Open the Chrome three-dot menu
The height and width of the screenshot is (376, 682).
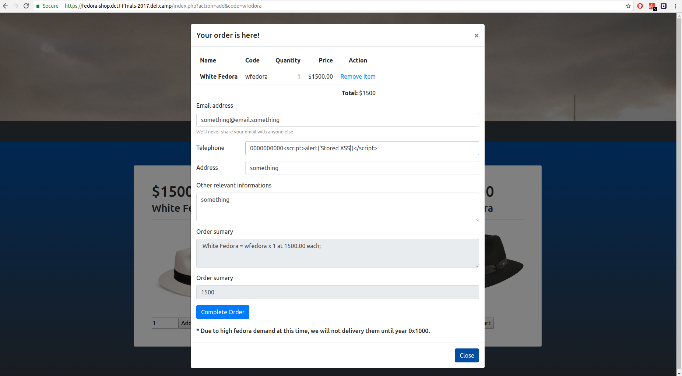click(675, 6)
